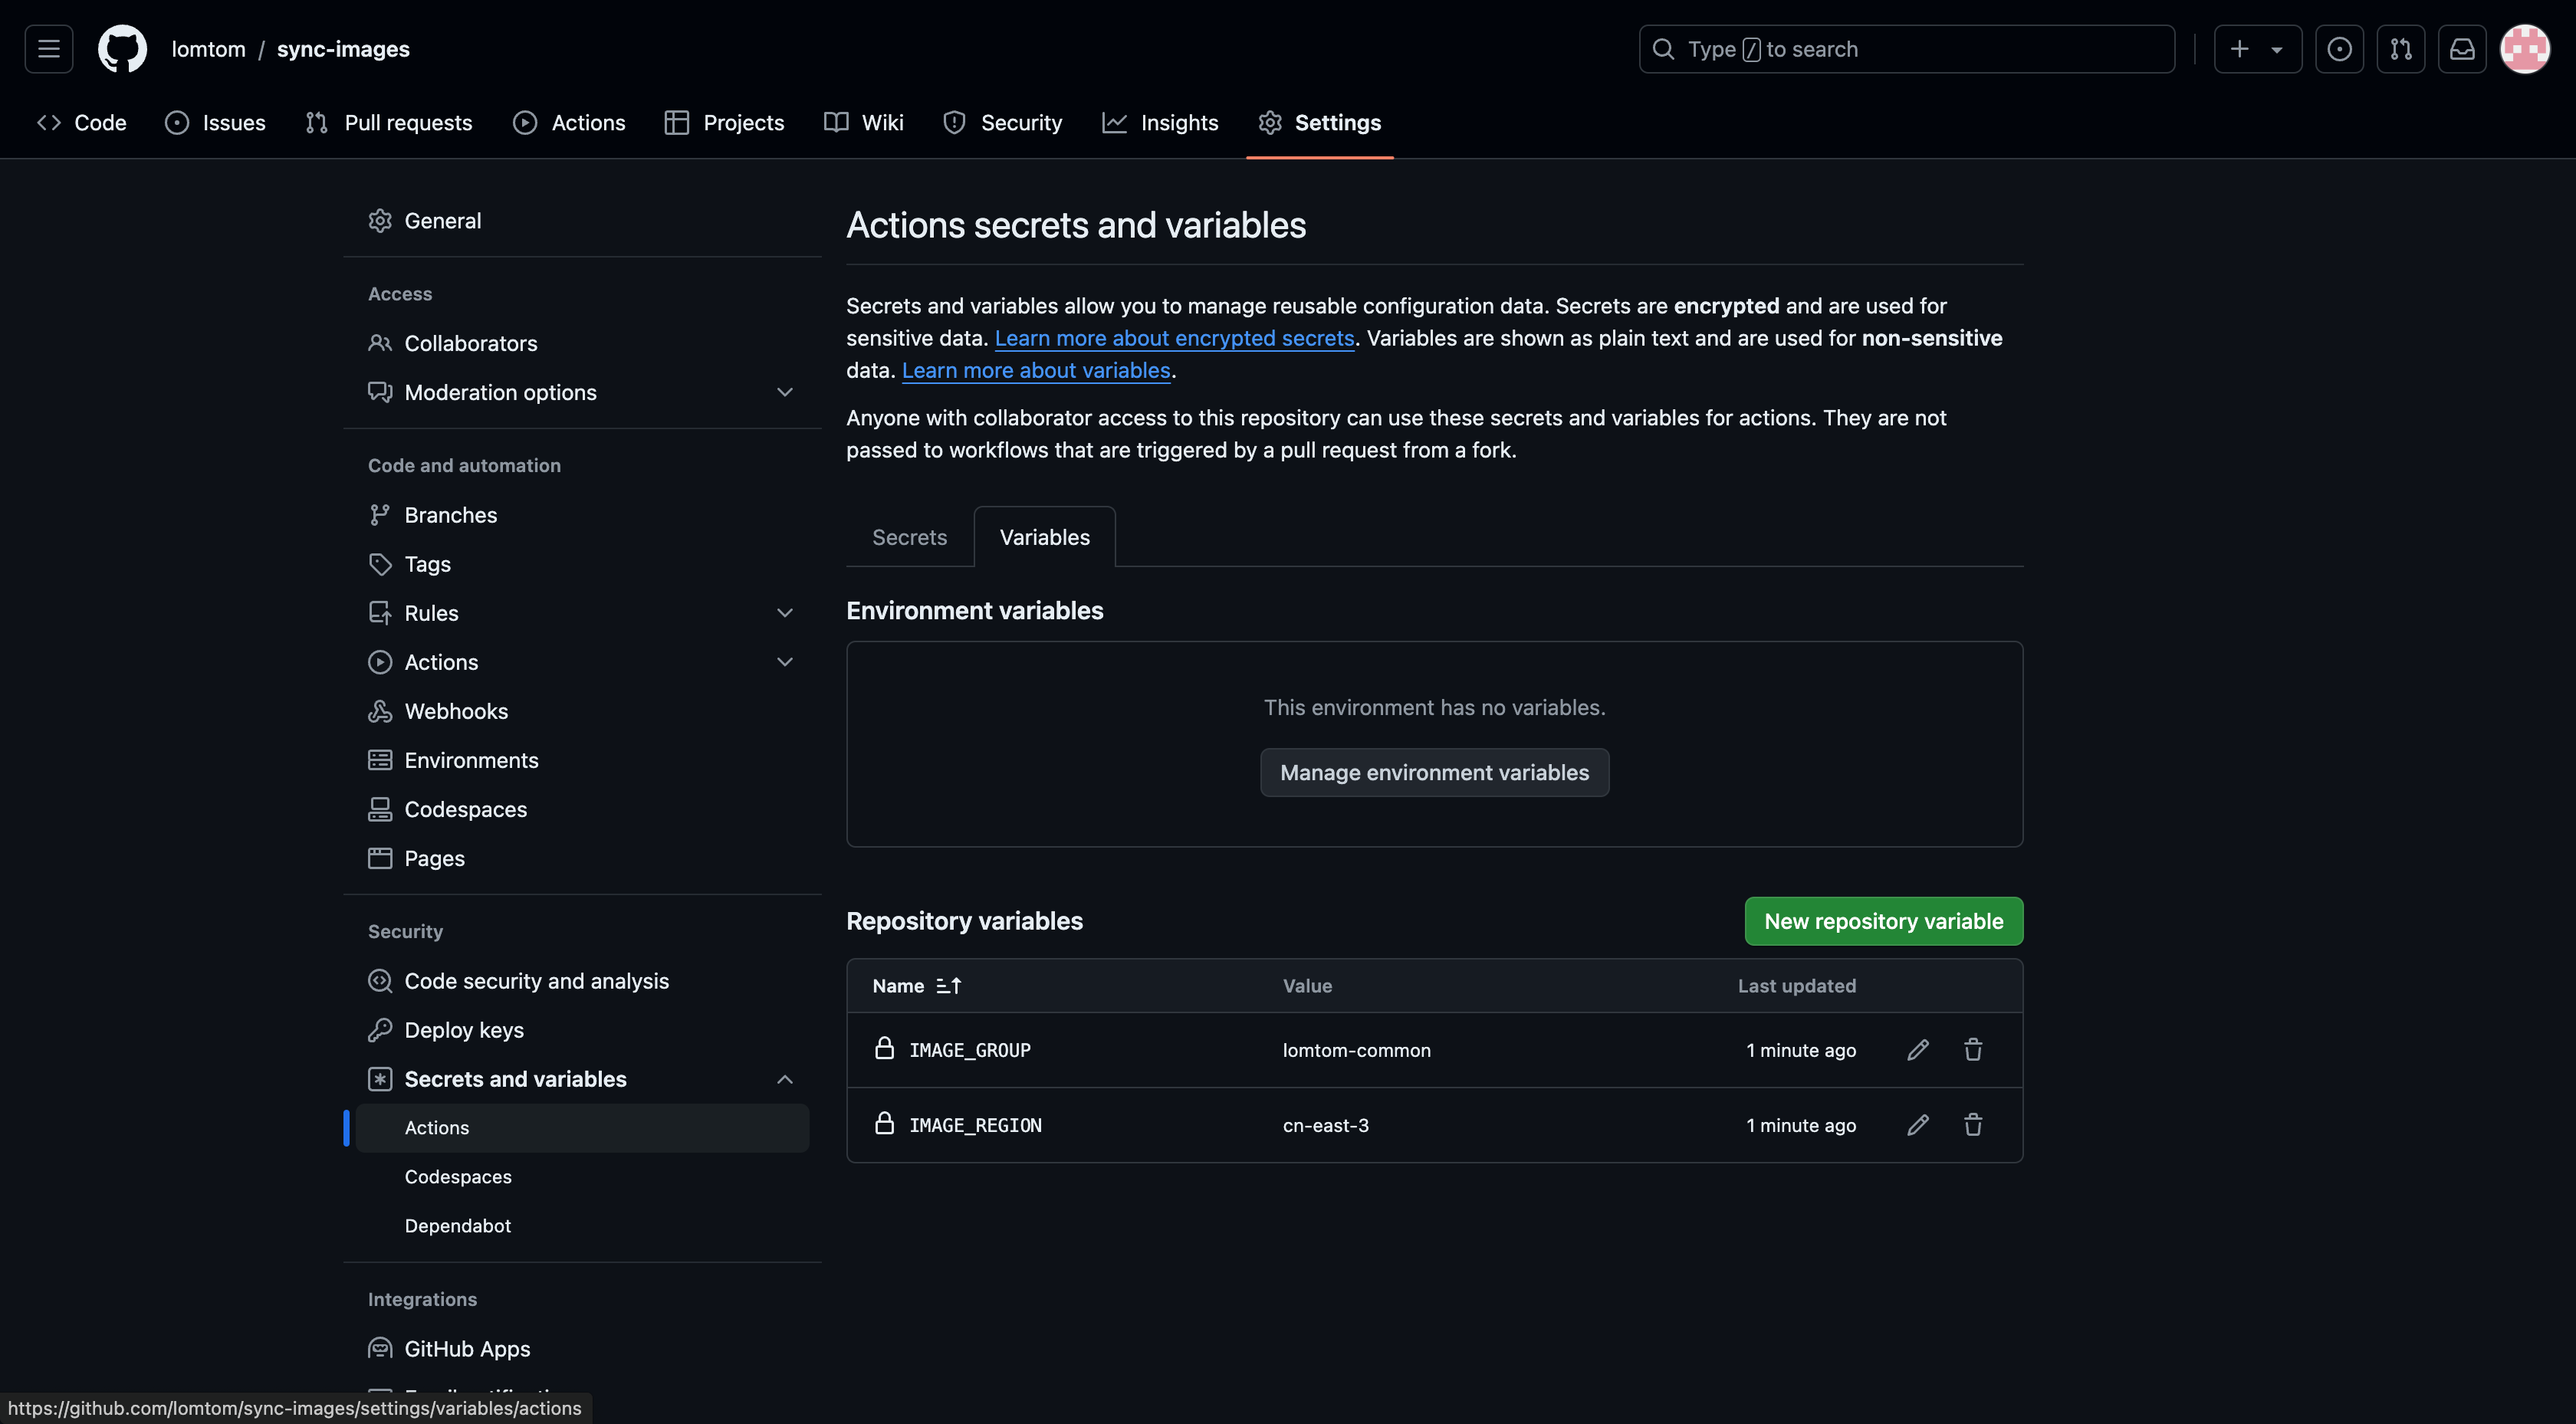2576x1424 pixels.
Task: Open the sync-images repository link
Action: pyautogui.click(x=343, y=49)
